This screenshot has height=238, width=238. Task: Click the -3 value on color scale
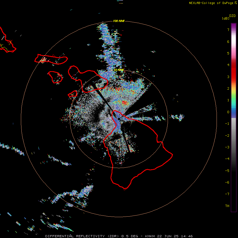(x=227, y=147)
